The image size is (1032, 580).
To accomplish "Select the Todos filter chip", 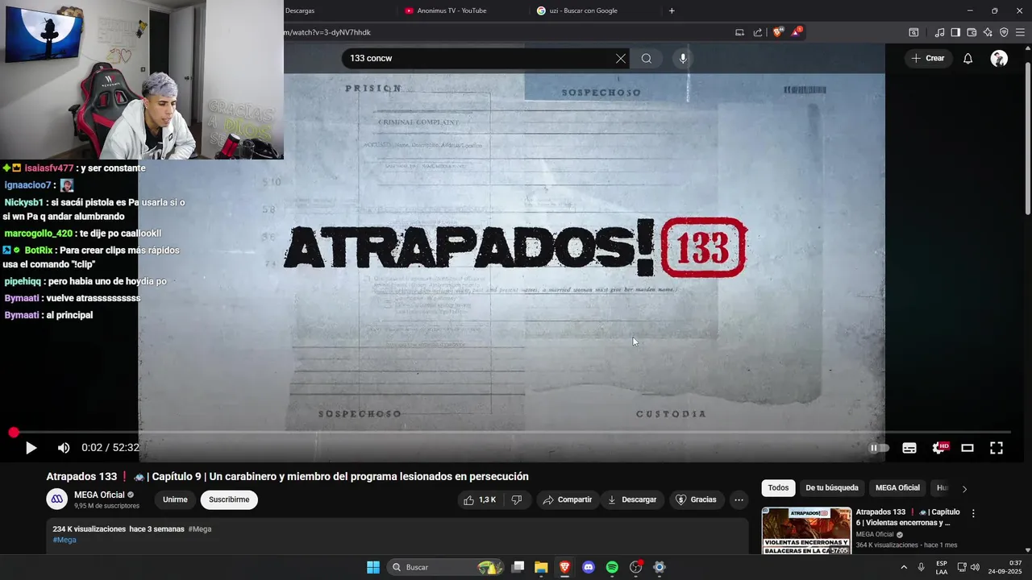I will pos(778,487).
